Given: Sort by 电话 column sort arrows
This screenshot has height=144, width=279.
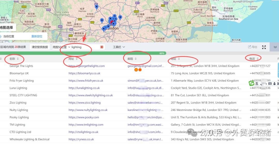Looking at the screenshot, I should 258,59.
